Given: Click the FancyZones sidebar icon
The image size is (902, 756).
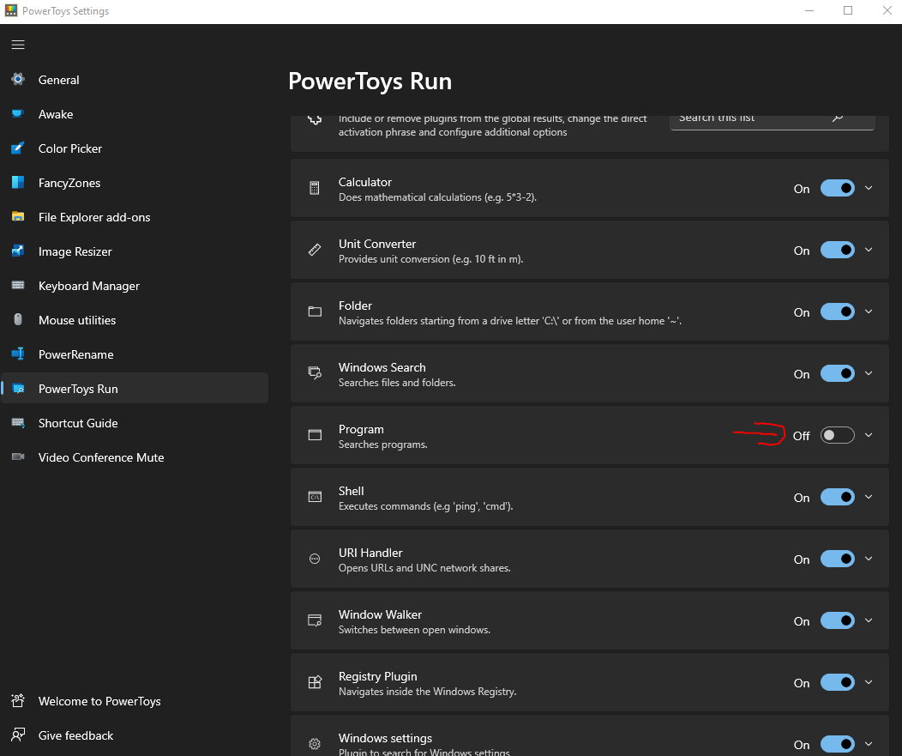Looking at the screenshot, I should coord(17,182).
